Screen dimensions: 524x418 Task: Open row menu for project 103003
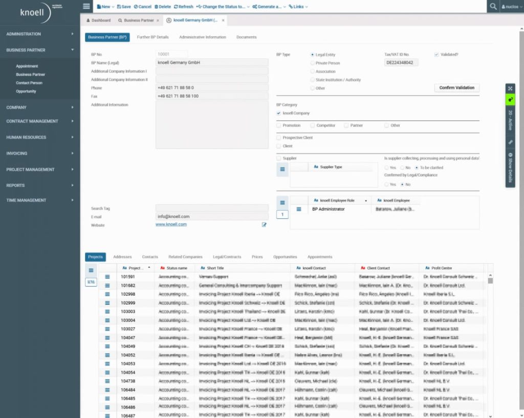pos(107,312)
